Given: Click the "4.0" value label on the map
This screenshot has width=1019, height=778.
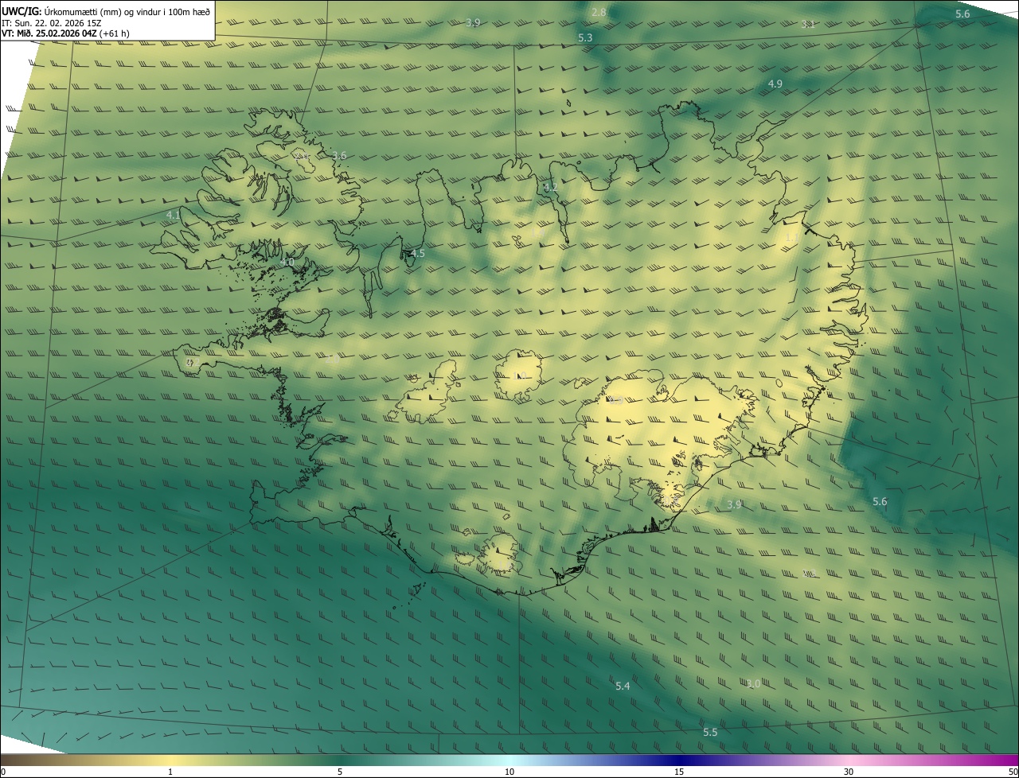Looking at the screenshot, I should 287,262.
